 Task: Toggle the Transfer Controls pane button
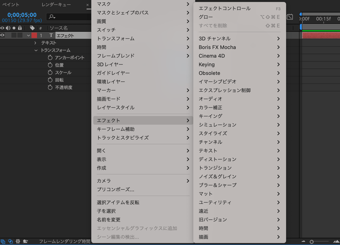click(x=10, y=241)
